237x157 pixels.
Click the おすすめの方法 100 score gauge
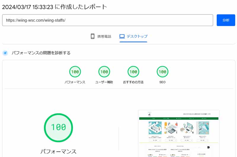[133, 72]
